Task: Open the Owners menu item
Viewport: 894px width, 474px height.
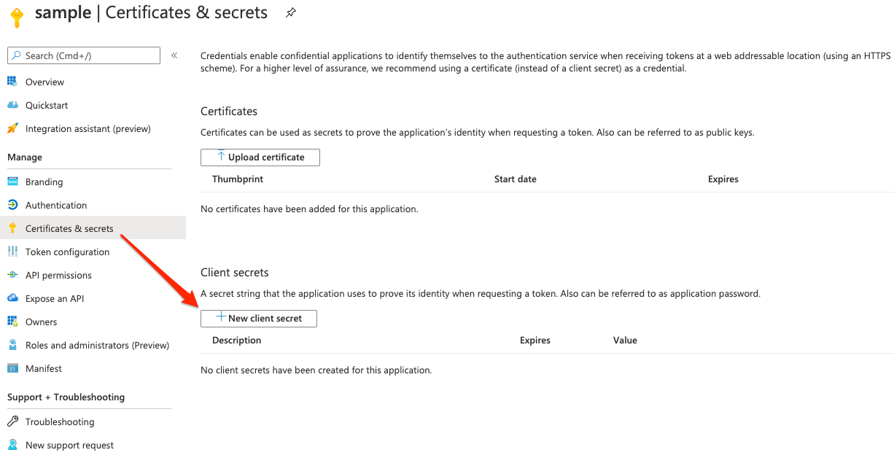Action: tap(41, 322)
